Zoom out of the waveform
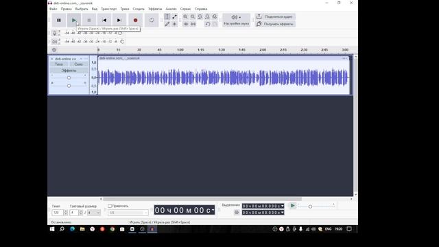Image resolution: width=439 pixels, height=247 pixels. click(x=193, y=16)
